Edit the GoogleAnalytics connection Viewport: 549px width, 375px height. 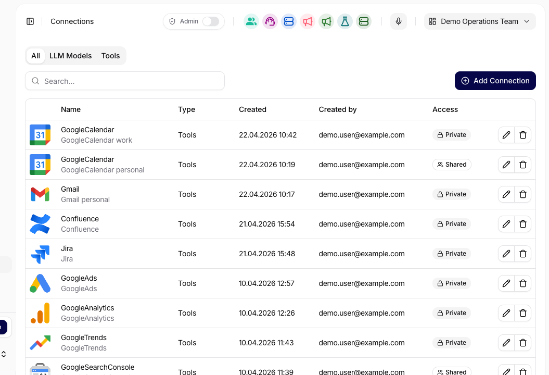point(506,313)
